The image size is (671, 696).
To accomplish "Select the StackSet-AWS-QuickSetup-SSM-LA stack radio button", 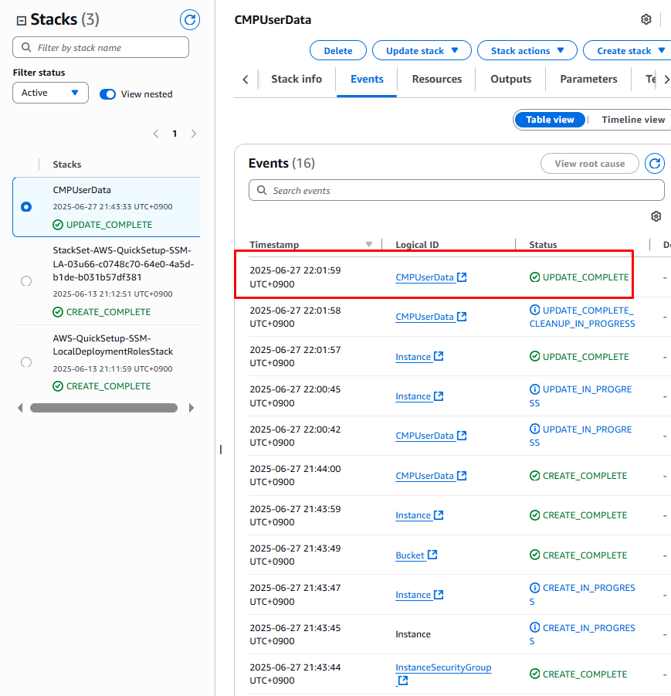I will pos(26,281).
